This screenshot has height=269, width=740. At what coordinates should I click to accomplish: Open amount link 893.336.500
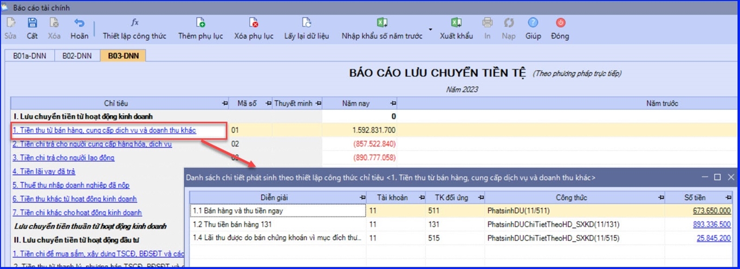[x=711, y=224]
